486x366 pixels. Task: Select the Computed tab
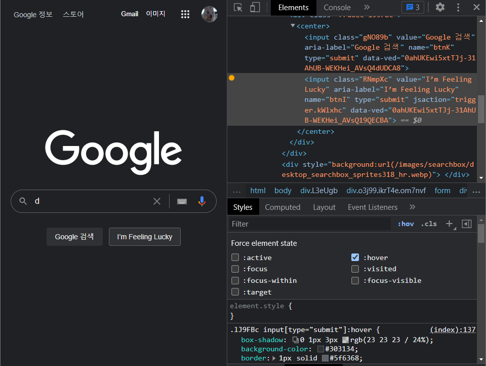pos(282,207)
